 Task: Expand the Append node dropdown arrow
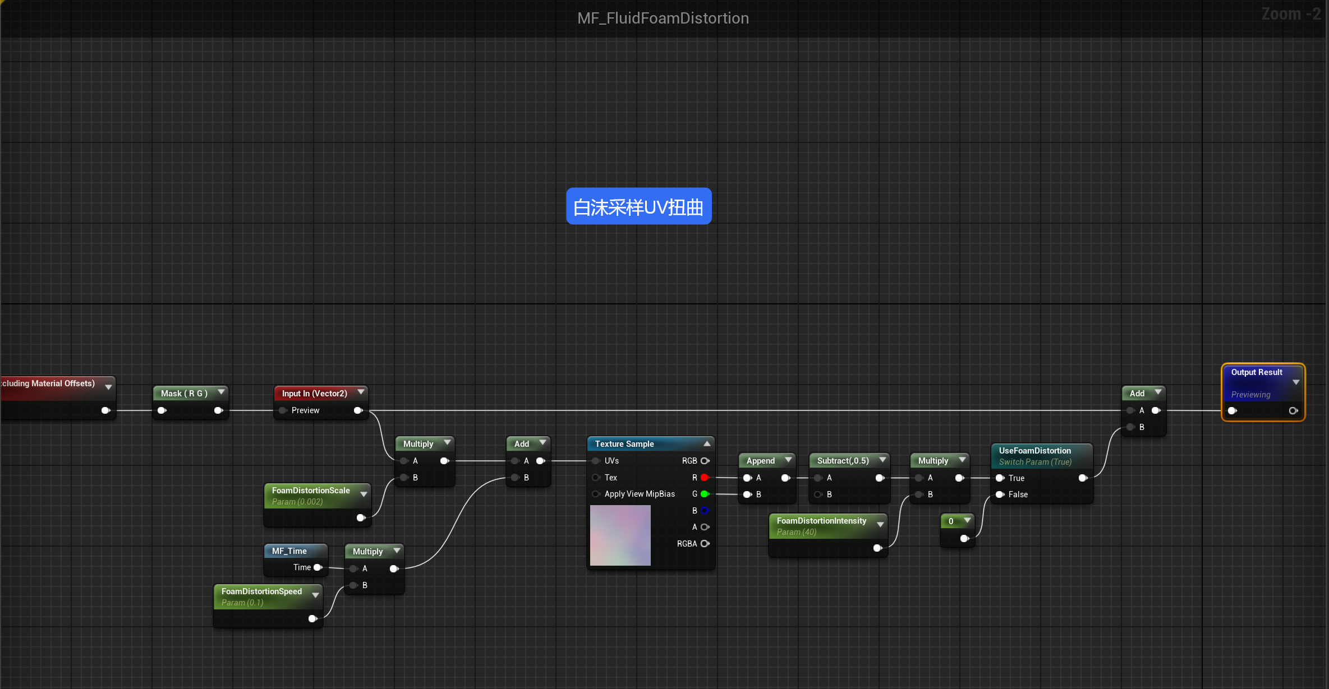(x=788, y=460)
